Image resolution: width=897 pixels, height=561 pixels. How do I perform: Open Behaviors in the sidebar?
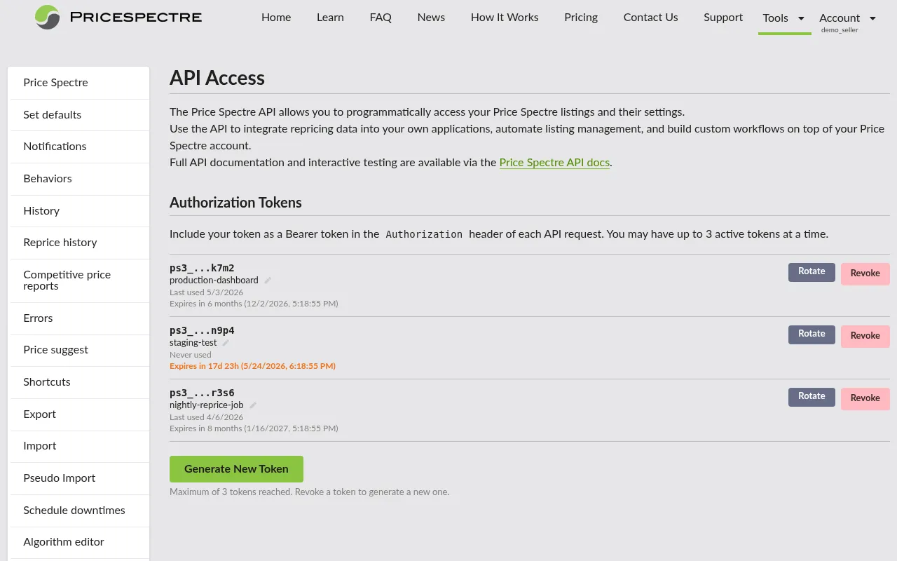80,179
